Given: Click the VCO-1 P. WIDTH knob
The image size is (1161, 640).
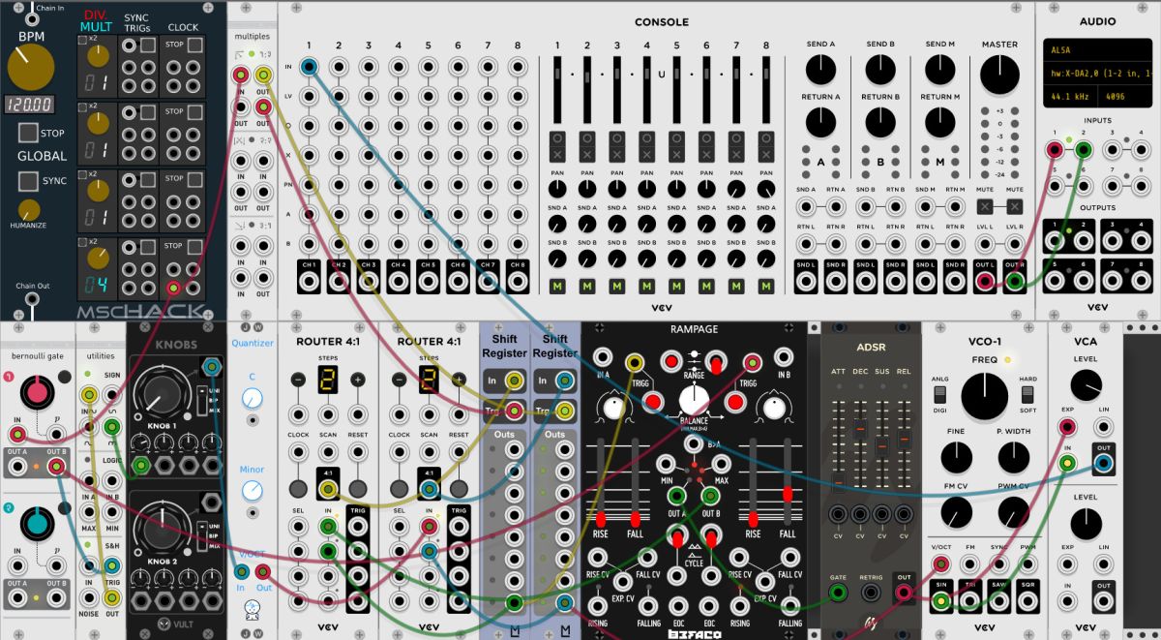Looking at the screenshot, I should click(1013, 457).
